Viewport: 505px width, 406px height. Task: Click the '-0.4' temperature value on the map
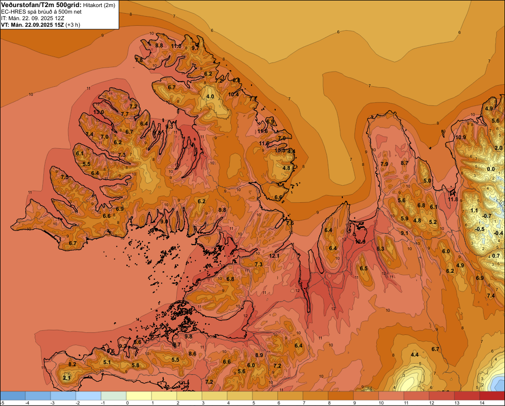pyautogui.click(x=498, y=233)
